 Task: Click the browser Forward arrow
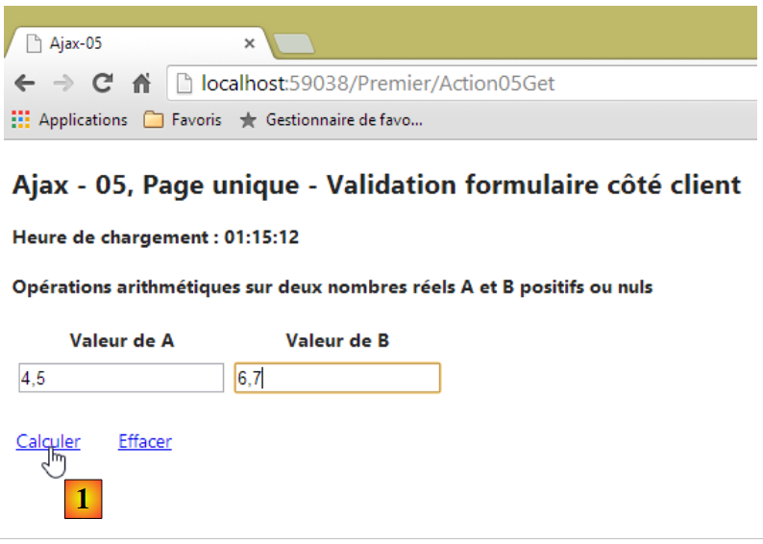tap(62, 85)
